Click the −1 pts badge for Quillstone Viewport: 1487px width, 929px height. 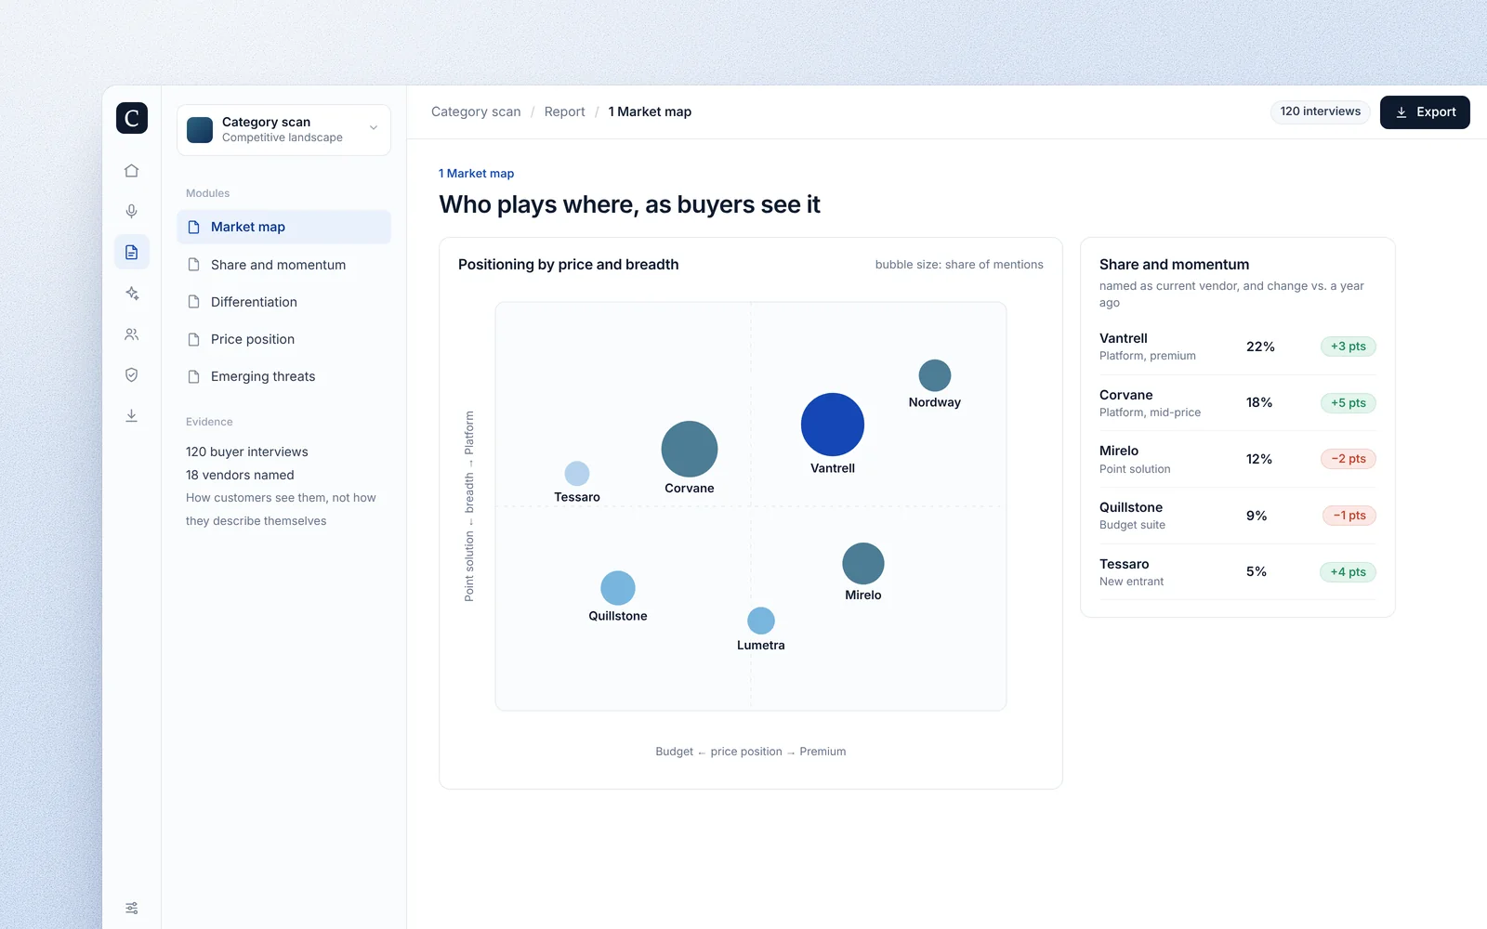tap(1349, 516)
